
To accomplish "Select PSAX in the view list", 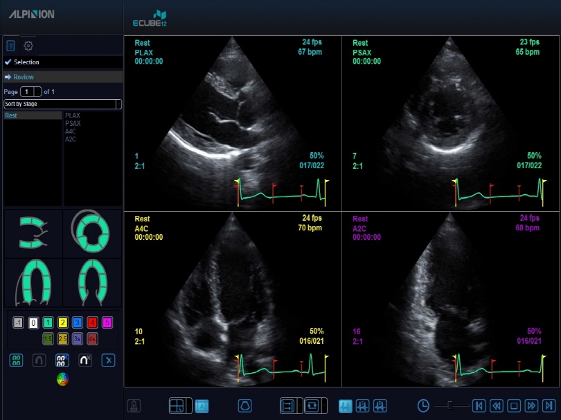I will (x=73, y=123).
